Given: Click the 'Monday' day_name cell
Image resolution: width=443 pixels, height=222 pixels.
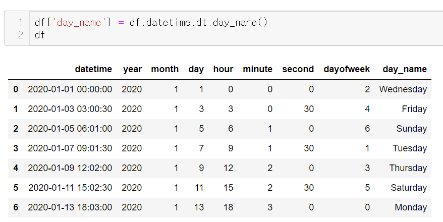Looking at the screenshot, I should (x=411, y=207).
